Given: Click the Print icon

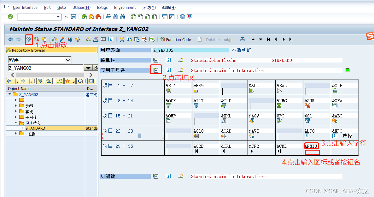Looking at the screenshot, I should click(x=109, y=17).
